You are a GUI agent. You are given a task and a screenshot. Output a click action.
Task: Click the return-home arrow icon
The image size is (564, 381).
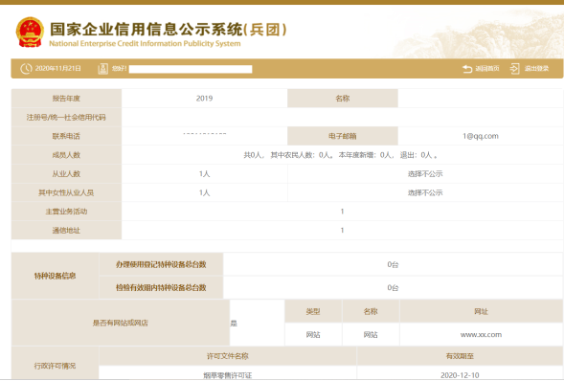[x=467, y=69]
